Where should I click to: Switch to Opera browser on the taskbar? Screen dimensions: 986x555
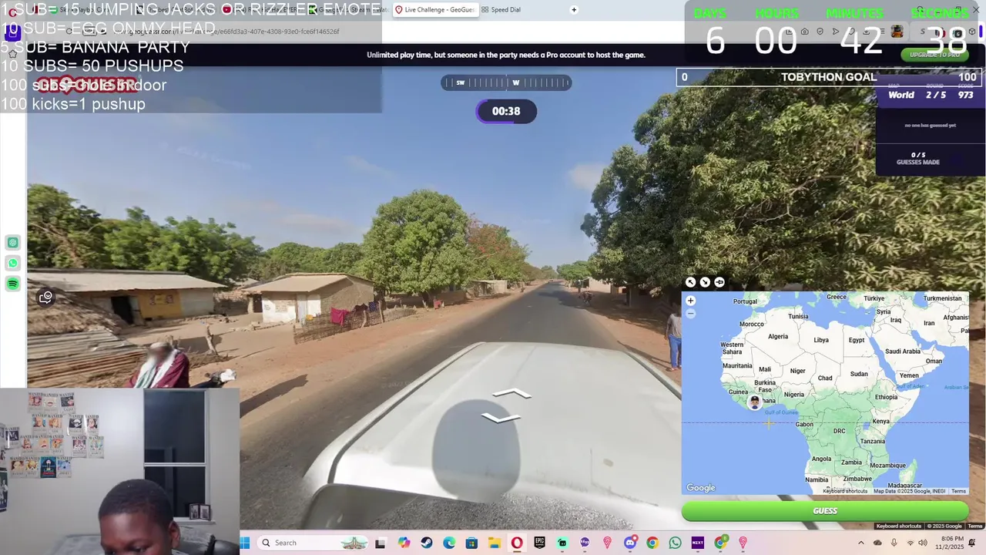click(517, 543)
